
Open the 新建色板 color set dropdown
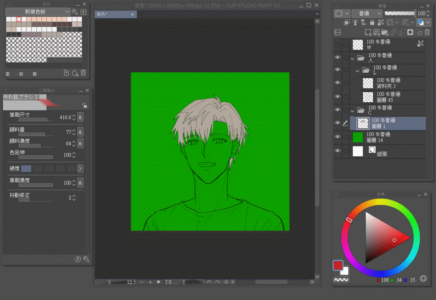click(x=38, y=11)
